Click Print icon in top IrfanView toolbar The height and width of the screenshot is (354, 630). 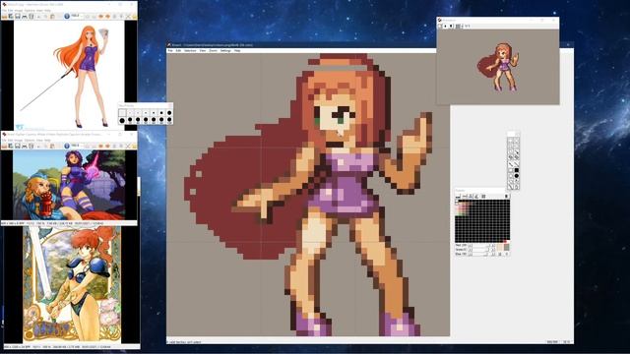25,16
